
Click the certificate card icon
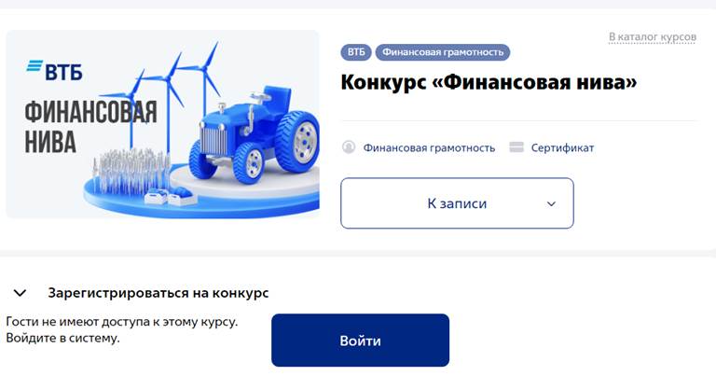[516, 147]
